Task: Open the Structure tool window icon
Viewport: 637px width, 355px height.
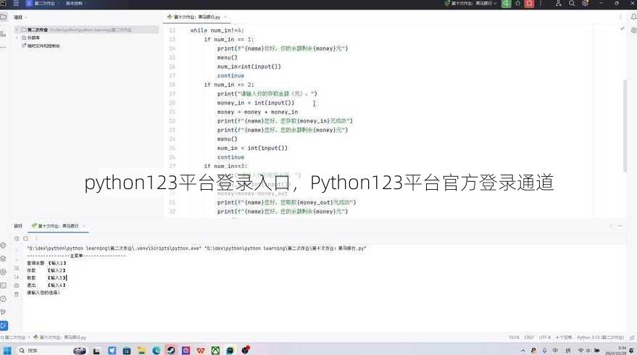Action: (3, 34)
